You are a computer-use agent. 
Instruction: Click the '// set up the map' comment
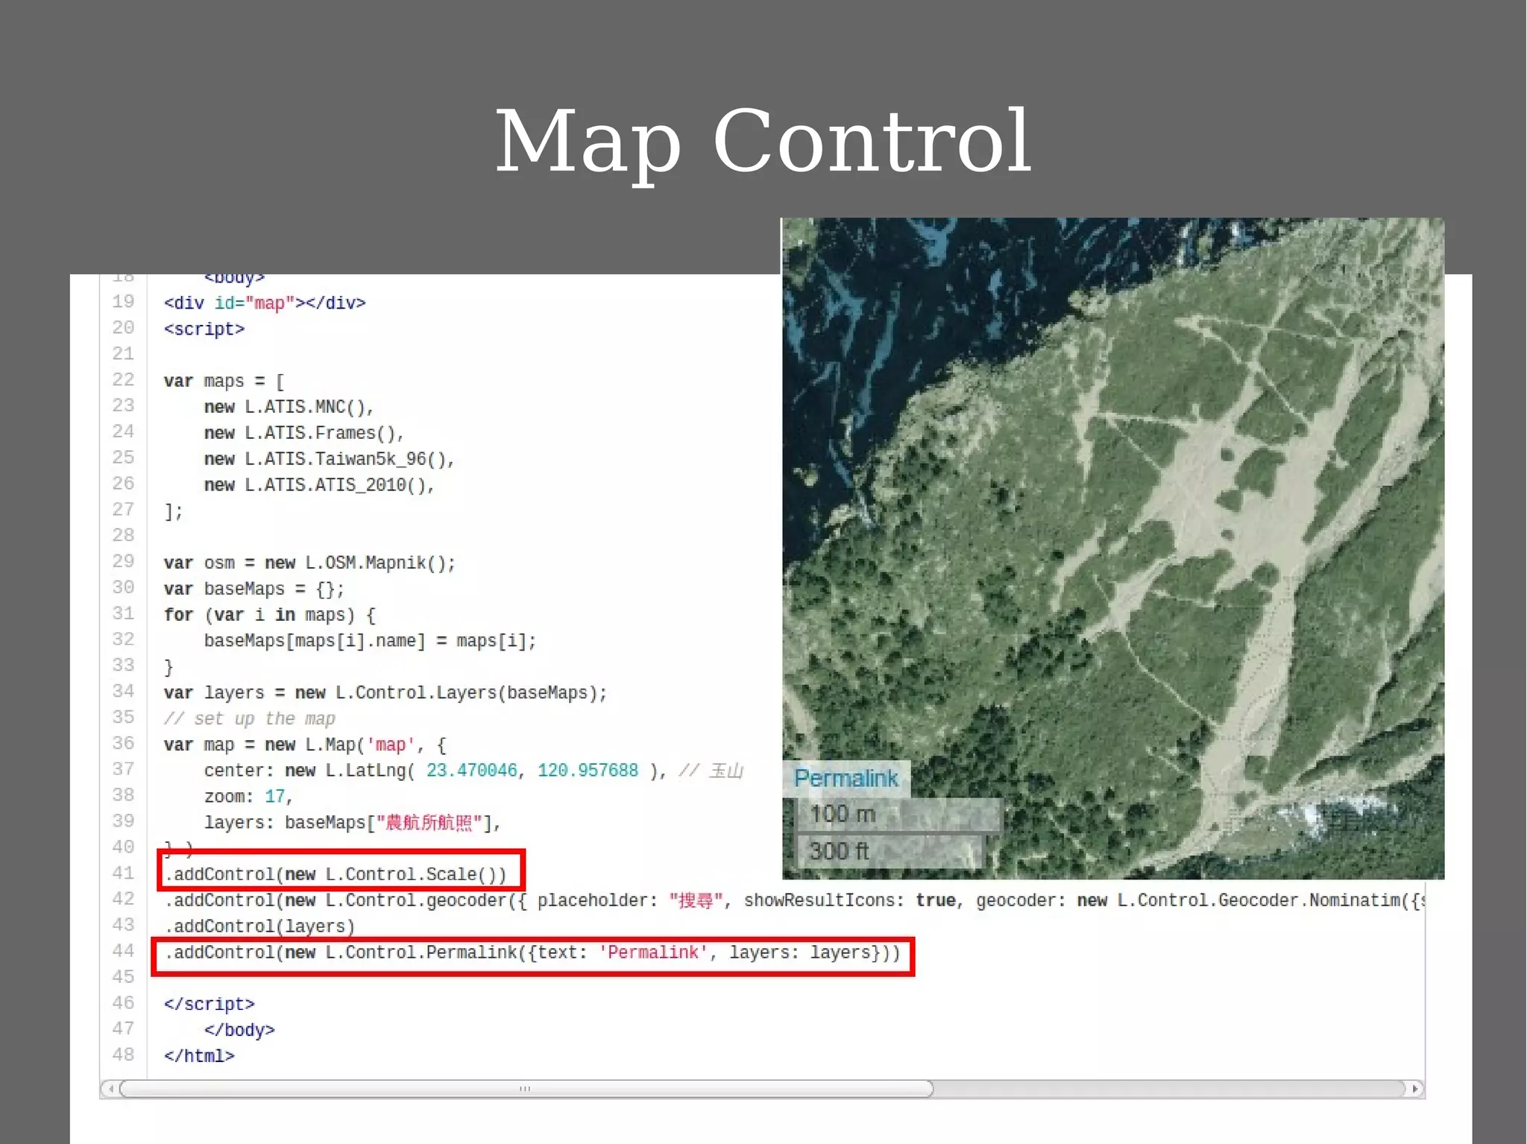click(x=250, y=719)
